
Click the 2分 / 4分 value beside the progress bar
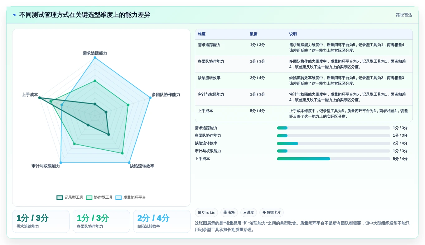[400, 144]
